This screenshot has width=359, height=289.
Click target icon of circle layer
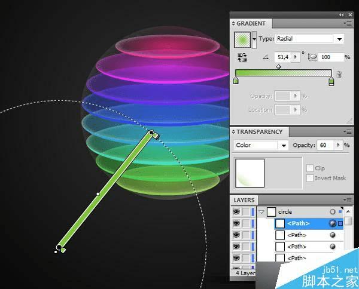[333, 212]
